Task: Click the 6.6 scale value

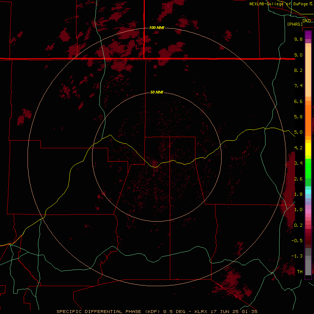Action: (x=298, y=101)
